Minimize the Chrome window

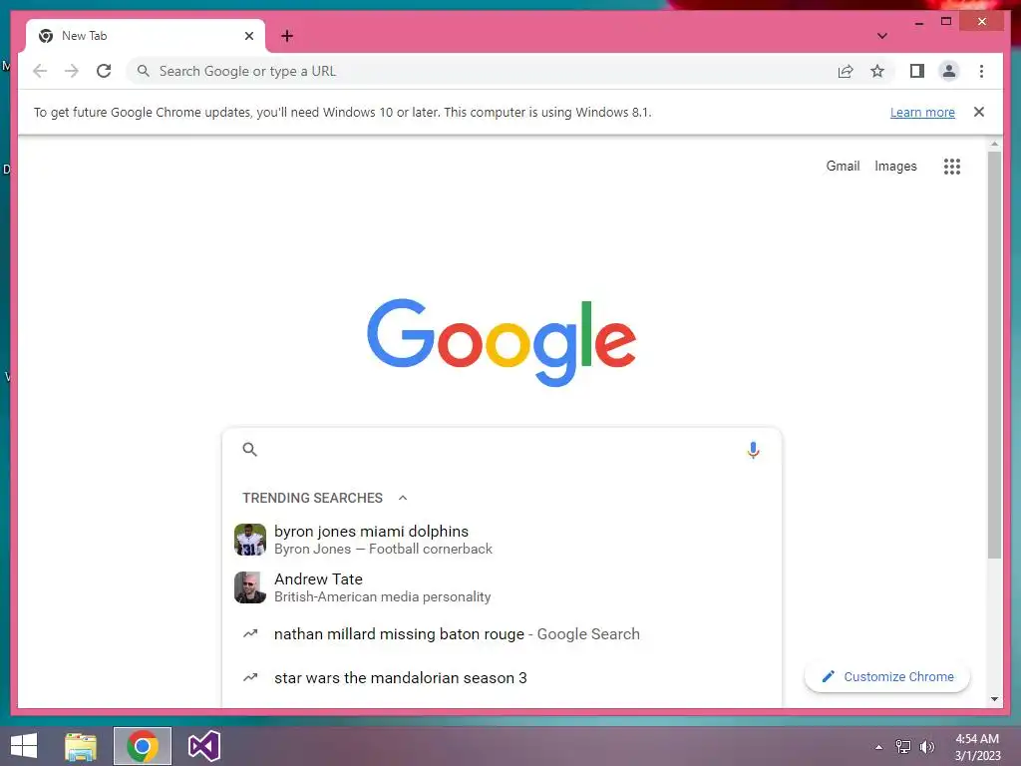point(918,22)
